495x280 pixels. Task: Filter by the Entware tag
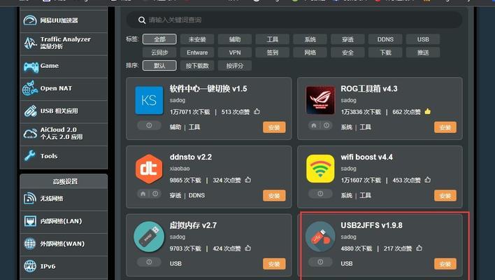pos(197,52)
